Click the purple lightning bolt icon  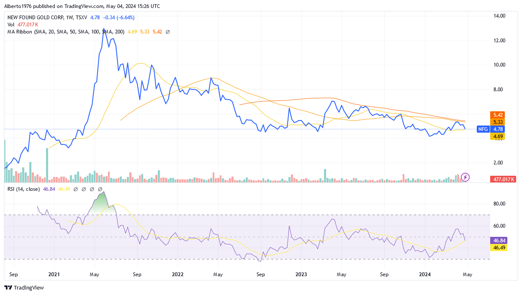[465, 177]
